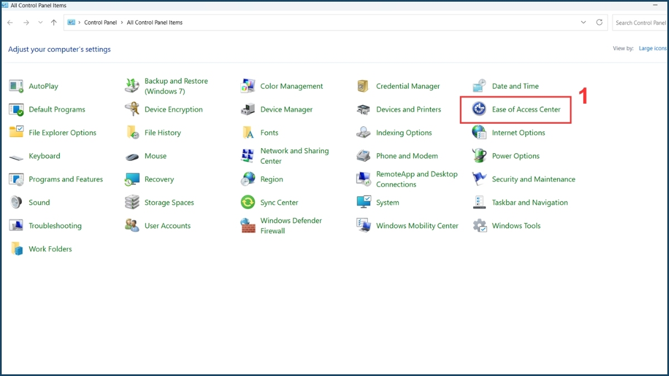
Task: Open the recent locations chevron
Action: [40, 22]
